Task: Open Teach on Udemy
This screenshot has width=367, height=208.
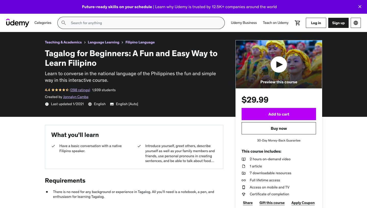Action: point(276,23)
